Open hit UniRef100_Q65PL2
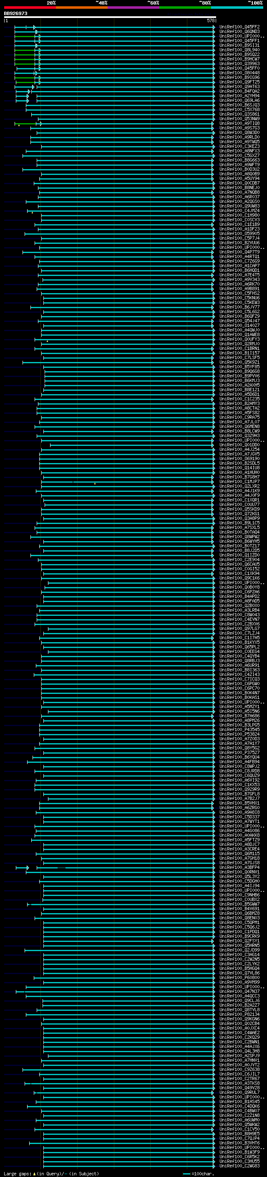The height and width of the screenshot is (1177, 267). (x=239, y=646)
